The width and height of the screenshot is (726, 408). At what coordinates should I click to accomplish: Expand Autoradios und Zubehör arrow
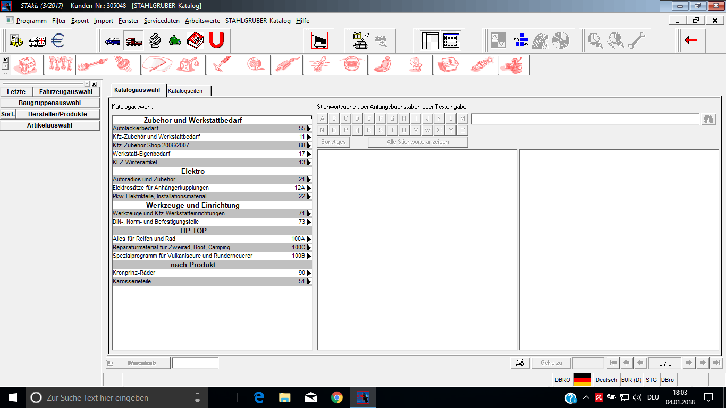(x=309, y=180)
